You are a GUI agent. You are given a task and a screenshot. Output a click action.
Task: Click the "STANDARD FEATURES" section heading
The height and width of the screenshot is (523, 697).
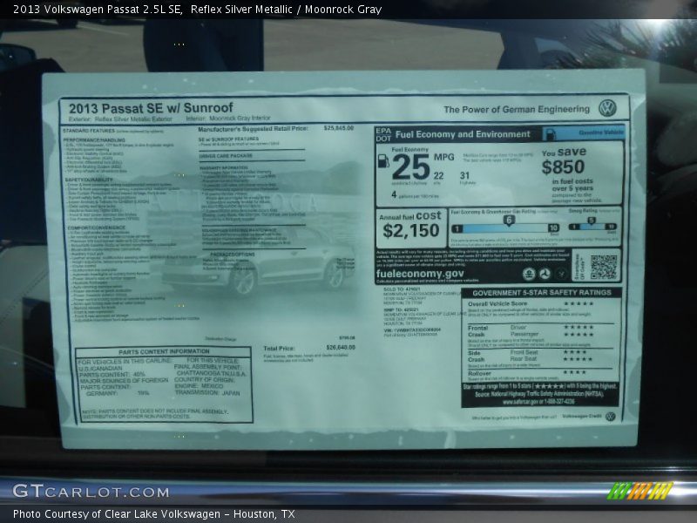coord(89,131)
